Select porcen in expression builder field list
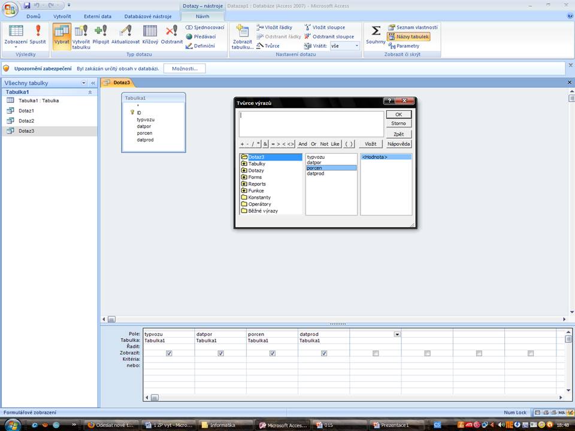Viewport: 575px width, 431px height. (331, 168)
